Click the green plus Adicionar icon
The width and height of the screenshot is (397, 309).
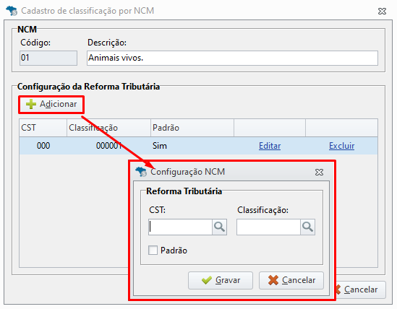31,104
